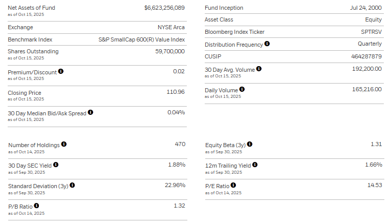Image resolution: width=390 pixels, height=224 pixels.
Task: Show the Standard Deviation (3y) info tooltip
Action: [72, 185]
